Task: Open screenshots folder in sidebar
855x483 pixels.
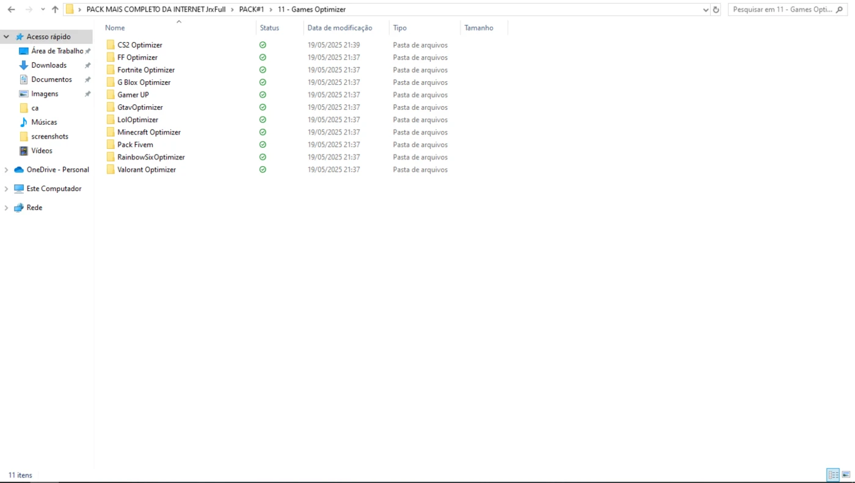Action: pyautogui.click(x=49, y=137)
